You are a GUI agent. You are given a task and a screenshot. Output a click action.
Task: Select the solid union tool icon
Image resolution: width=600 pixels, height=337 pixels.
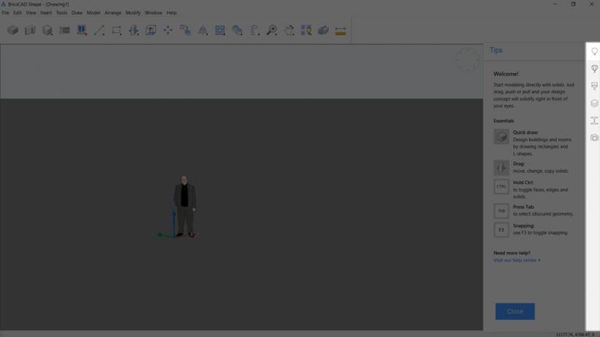pos(237,30)
